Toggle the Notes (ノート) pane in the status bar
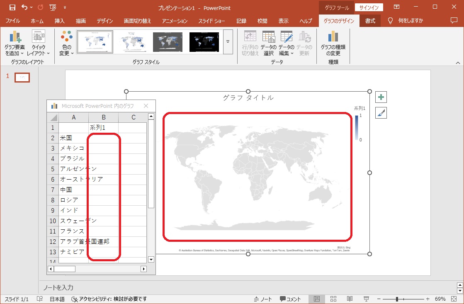The image size is (464, 304). 263,299
